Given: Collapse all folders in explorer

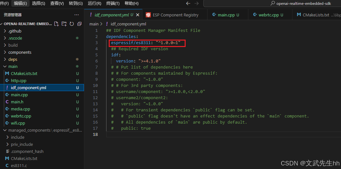Looking at the screenshot, I should (x=79, y=24).
